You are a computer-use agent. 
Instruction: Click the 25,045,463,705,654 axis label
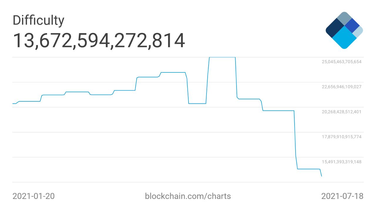click(x=342, y=62)
